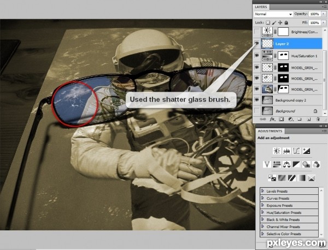Image resolution: width=328 pixels, height=250 pixels.
Task: Add a Levels adjustment (histogram icon)
Action: tap(286, 151)
